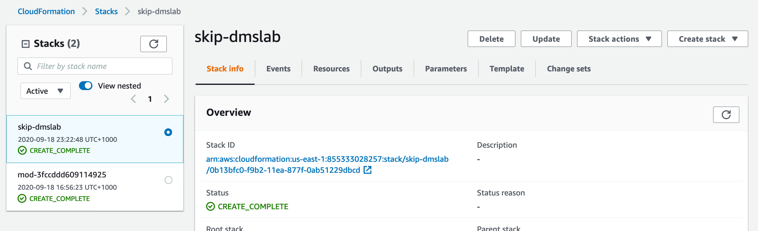Open Create stack dropdown menu
Screen dimensions: 758x231
coord(708,39)
